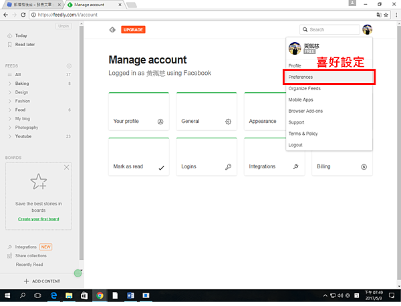Open the Action Center notifications
401x306 pixels.
click(392, 296)
